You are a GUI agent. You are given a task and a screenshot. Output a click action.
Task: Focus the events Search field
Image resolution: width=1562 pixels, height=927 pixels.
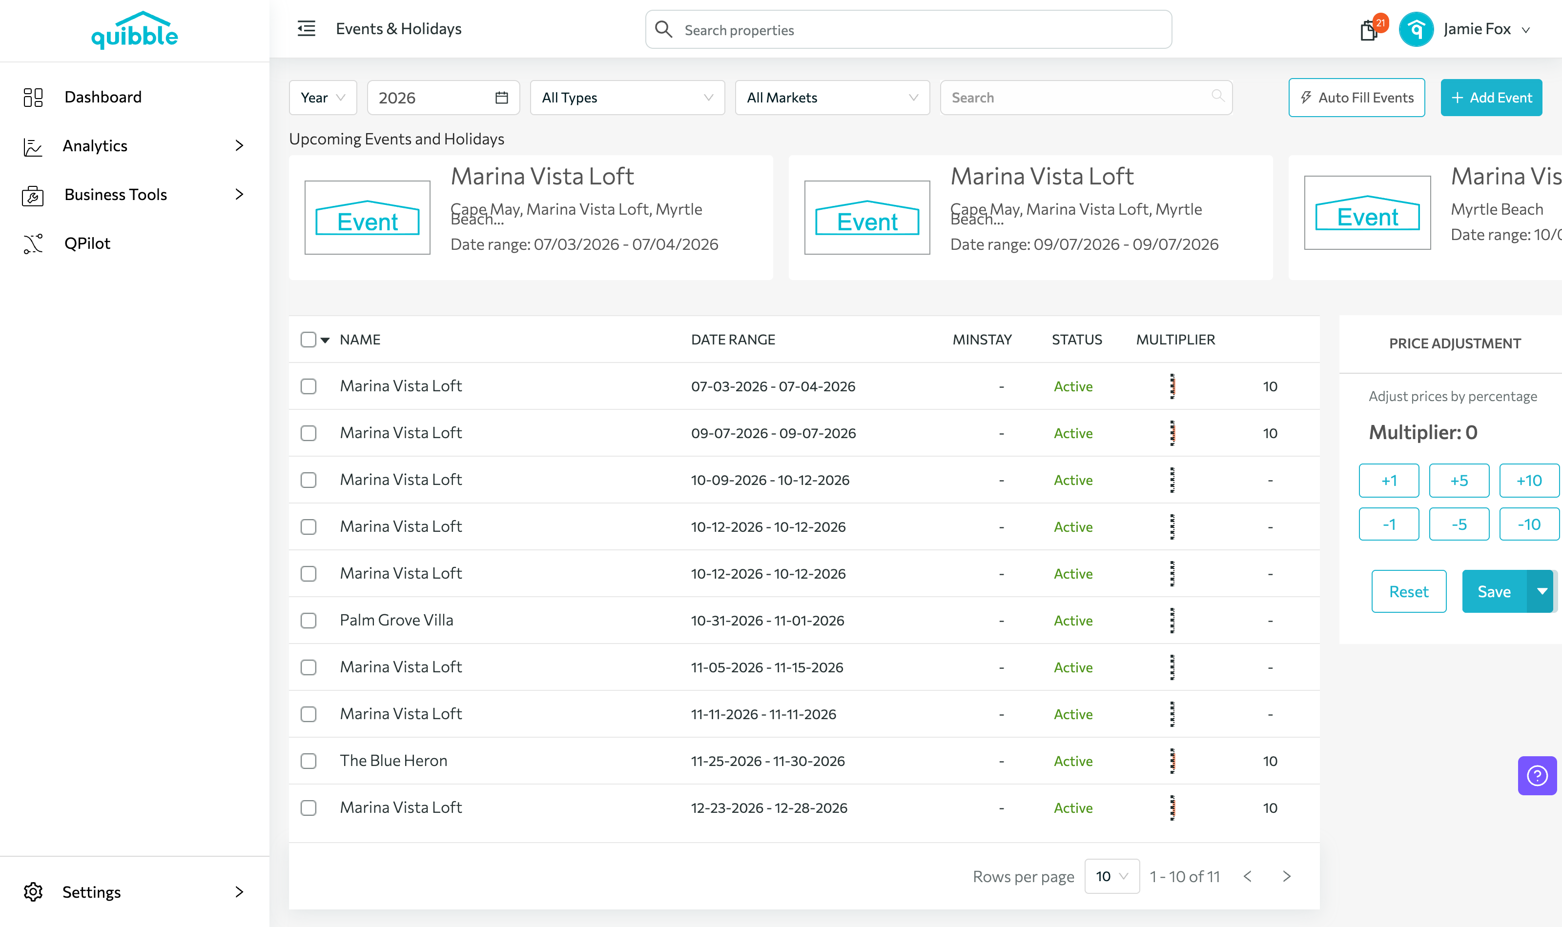(x=1086, y=98)
